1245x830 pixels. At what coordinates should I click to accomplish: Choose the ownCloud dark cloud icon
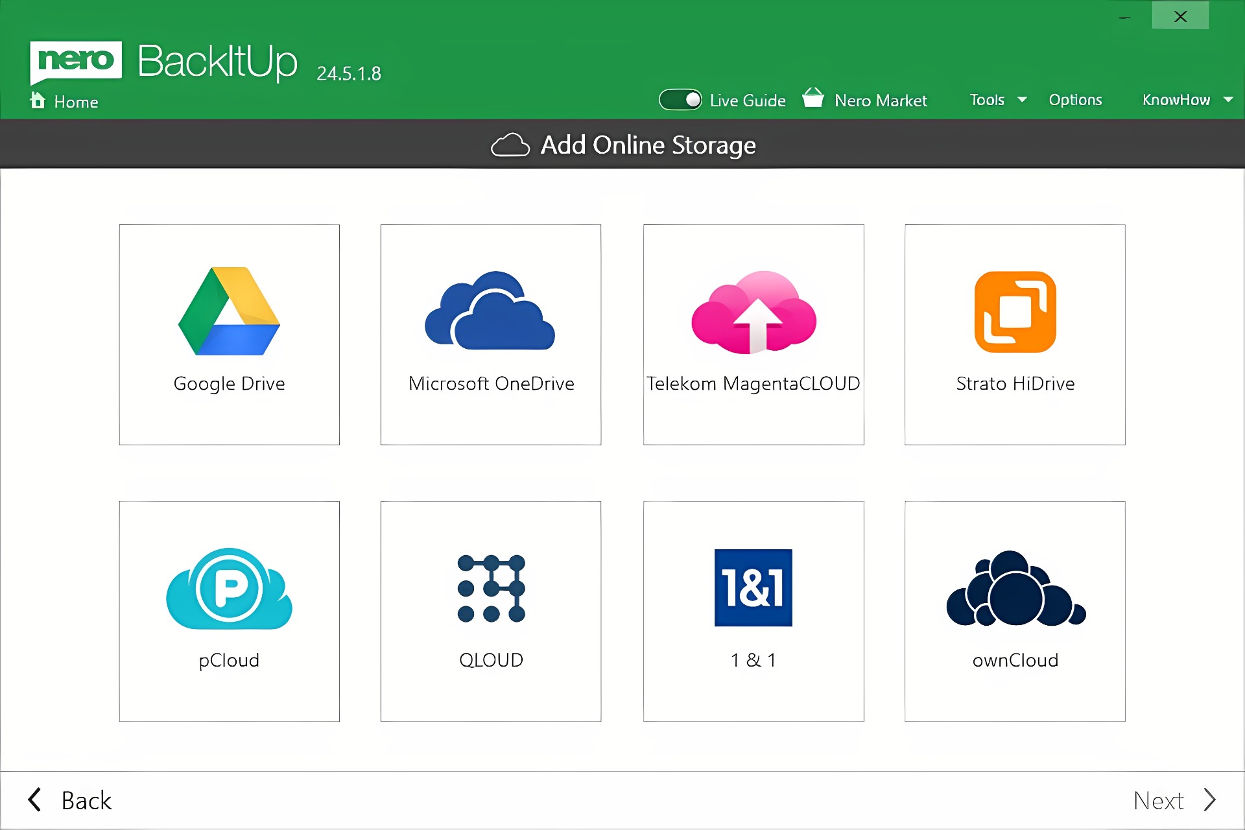click(x=1015, y=589)
